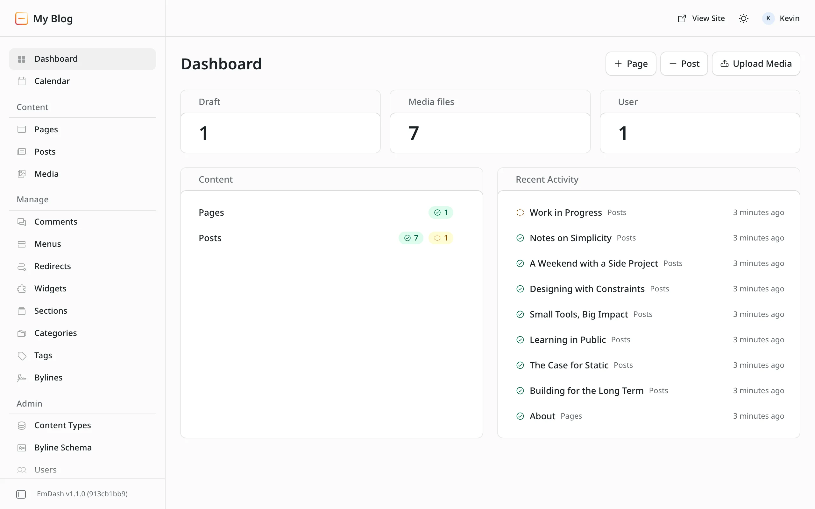The image size is (815, 509).
Task: Click the Byline Schema card icon
Action: [22, 448]
